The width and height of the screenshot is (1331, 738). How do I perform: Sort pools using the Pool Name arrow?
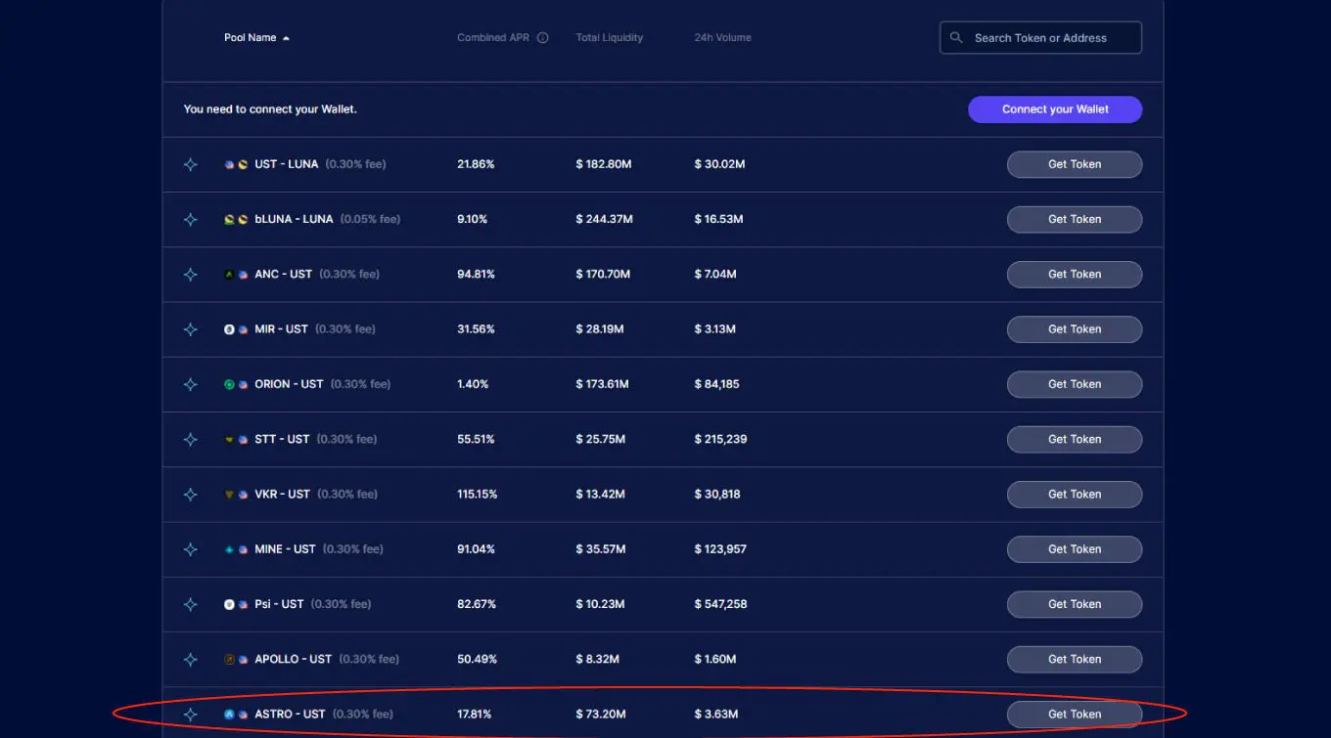coord(286,38)
